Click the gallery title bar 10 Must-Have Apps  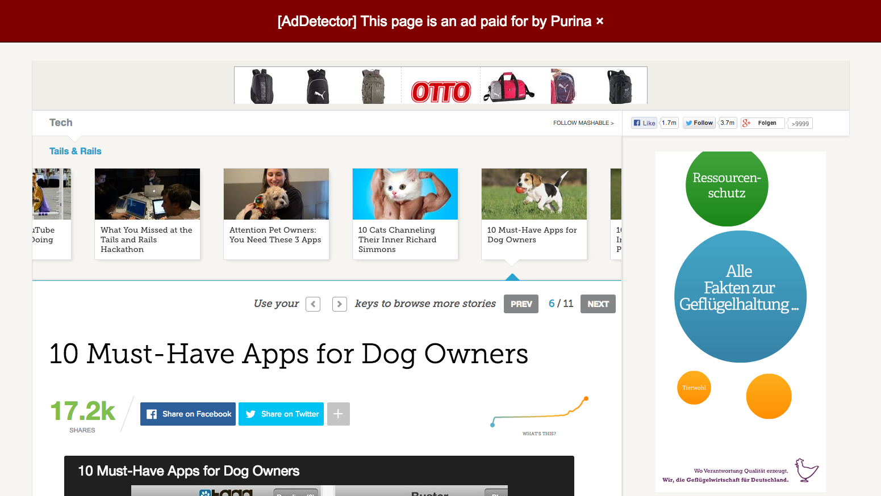point(319,470)
